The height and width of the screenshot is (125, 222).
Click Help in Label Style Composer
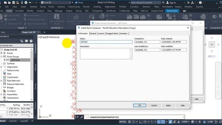point(182,106)
